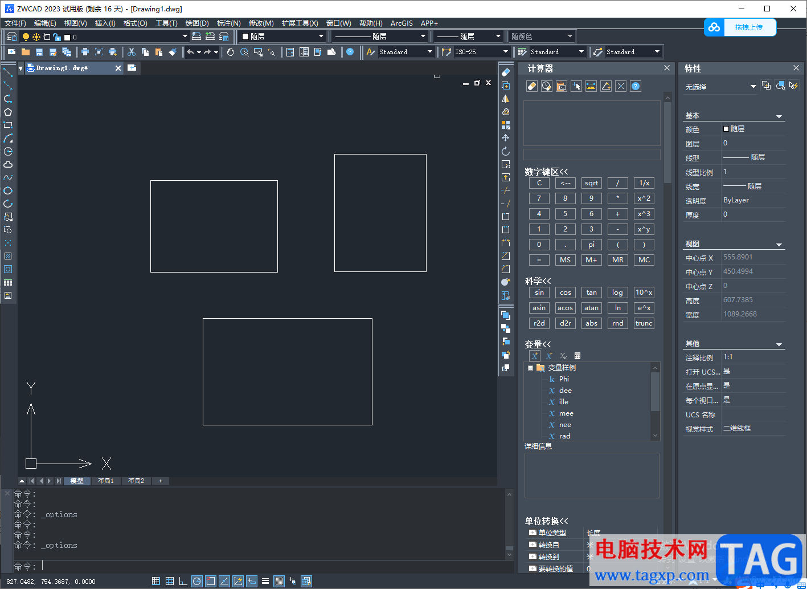Screen dimensions: 807x589
Task: Select the Line drawing tool
Action: 8,72
